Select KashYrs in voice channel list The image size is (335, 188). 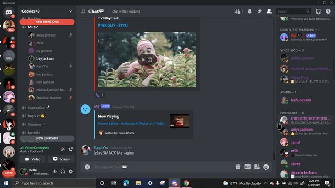coord(42,66)
